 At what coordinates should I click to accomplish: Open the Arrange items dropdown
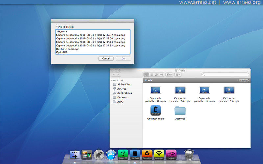178,75
